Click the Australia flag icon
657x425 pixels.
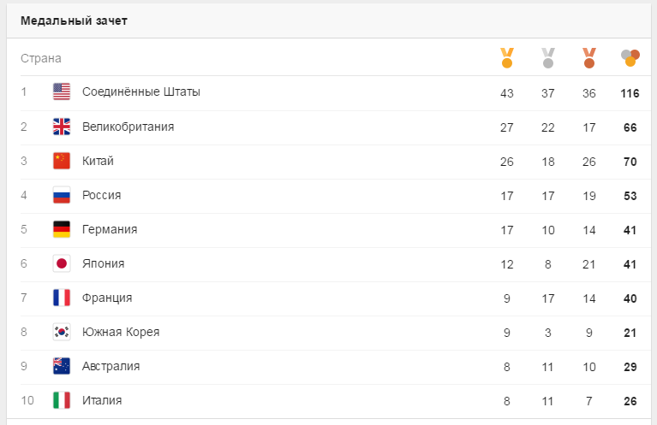coord(62,366)
